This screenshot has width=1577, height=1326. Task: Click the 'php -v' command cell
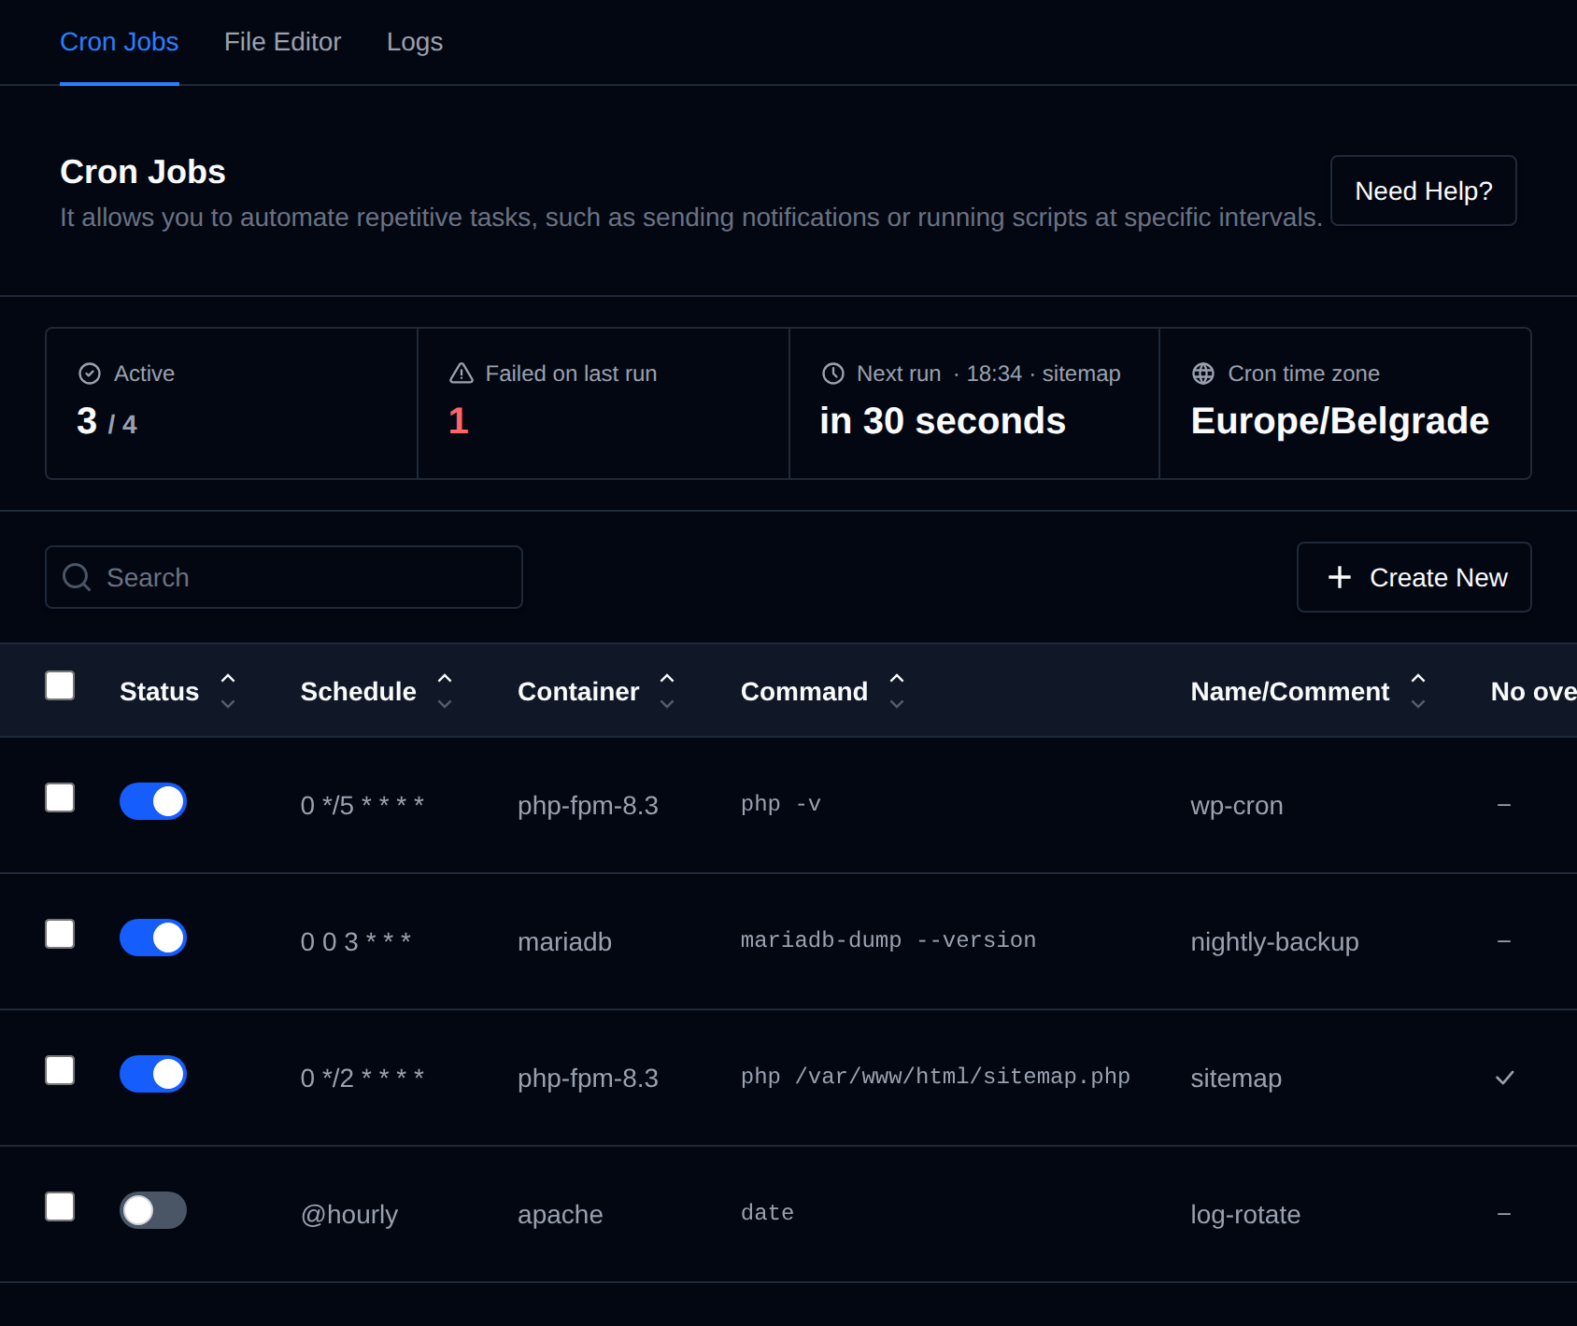781,804
